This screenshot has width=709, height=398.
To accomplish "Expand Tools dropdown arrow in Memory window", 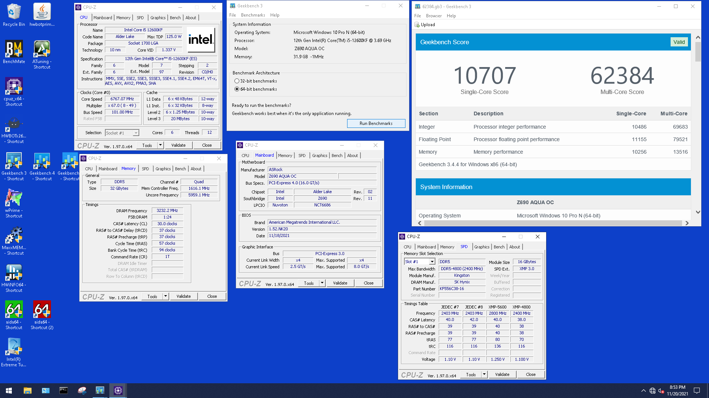I will [x=165, y=296].
